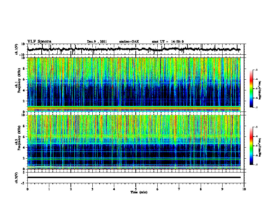Click the "station=GAK" label
This screenshot has height=212, width=275.
click(129, 42)
